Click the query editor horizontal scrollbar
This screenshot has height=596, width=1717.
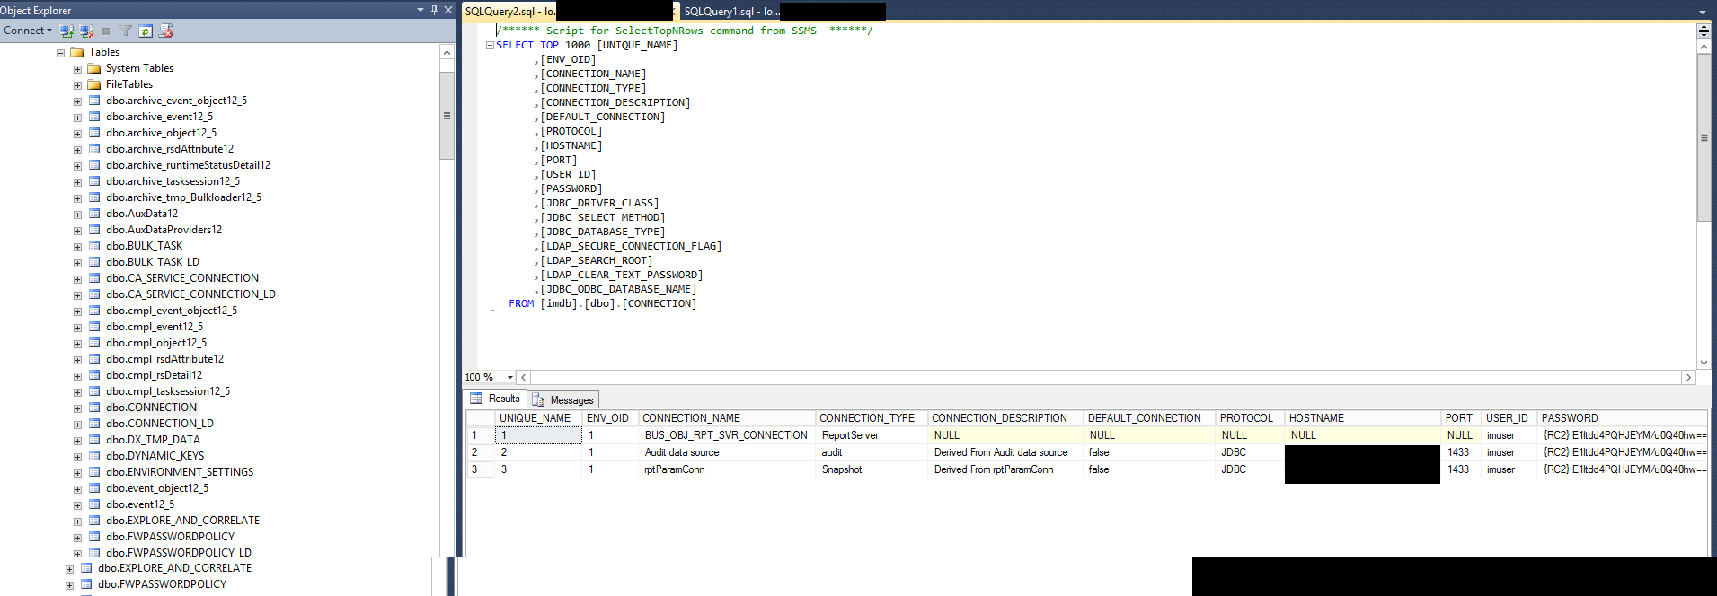1105,378
